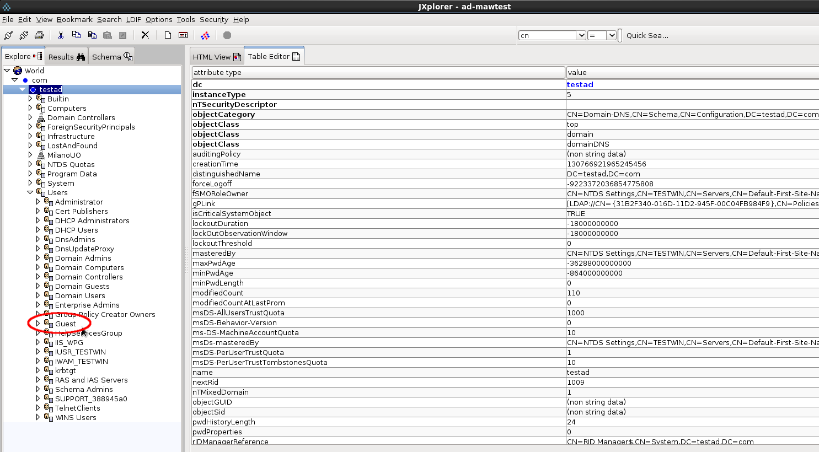Collapse the World root node
819x452 pixels.
[x=7, y=71]
